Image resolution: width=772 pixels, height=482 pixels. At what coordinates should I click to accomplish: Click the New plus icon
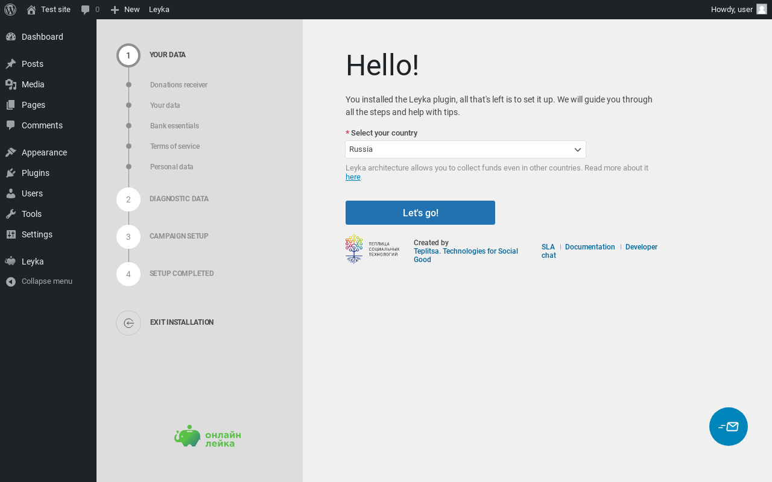[x=115, y=10]
